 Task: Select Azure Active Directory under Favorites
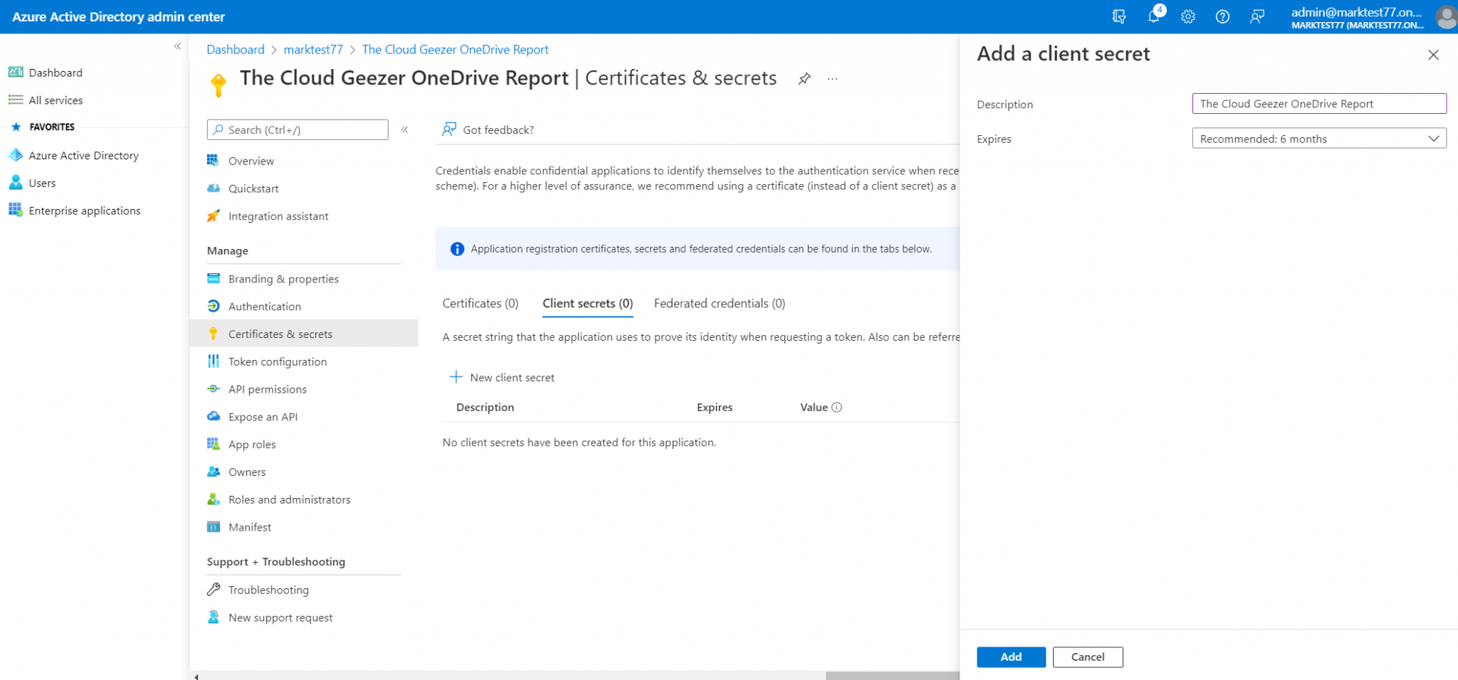tap(83, 155)
